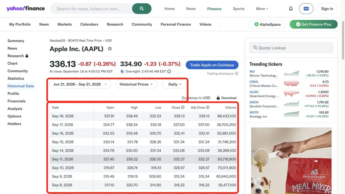Click the Quote Lookup magnifier icon
The width and height of the screenshot is (345, 194).
point(255,48)
